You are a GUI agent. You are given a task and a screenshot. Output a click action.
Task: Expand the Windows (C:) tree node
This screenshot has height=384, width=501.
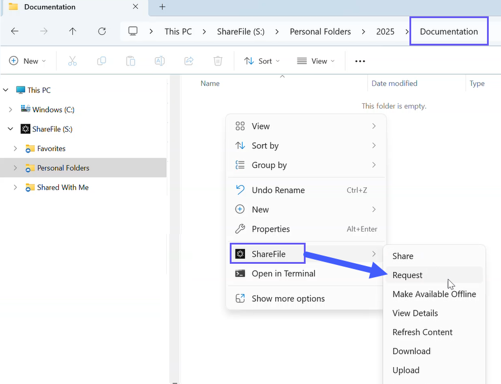pos(10,110)
